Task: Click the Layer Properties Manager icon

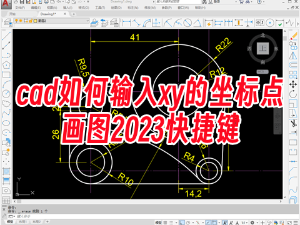Action: [x=8, y=22]
